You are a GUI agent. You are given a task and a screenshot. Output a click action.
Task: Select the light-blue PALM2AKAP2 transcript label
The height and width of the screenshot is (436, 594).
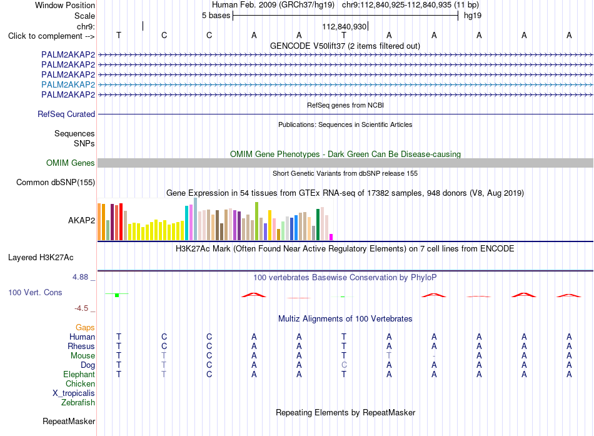(68, 84)
